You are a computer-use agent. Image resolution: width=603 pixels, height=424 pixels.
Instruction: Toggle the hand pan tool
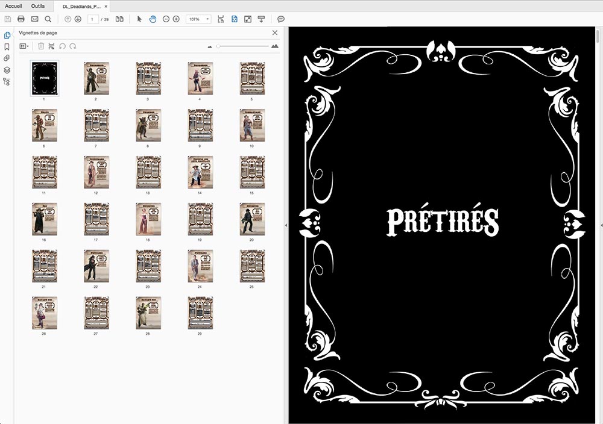153,19
